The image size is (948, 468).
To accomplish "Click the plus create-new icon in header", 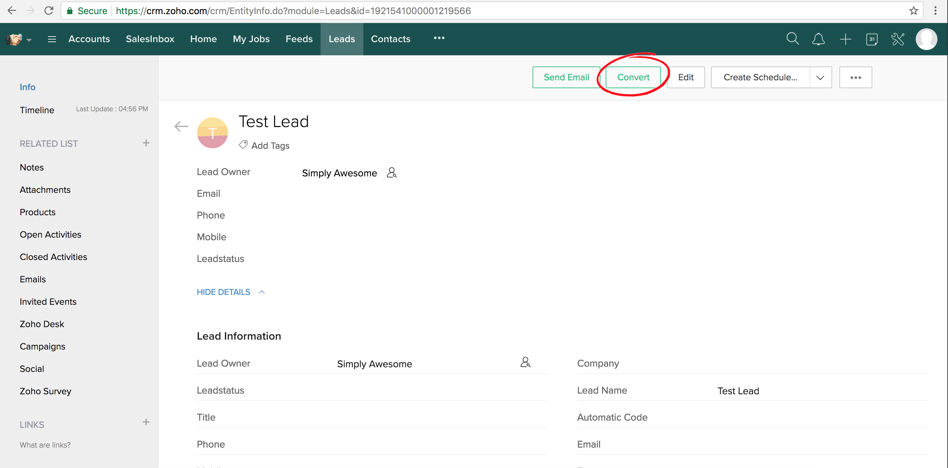I will [845, 39].
